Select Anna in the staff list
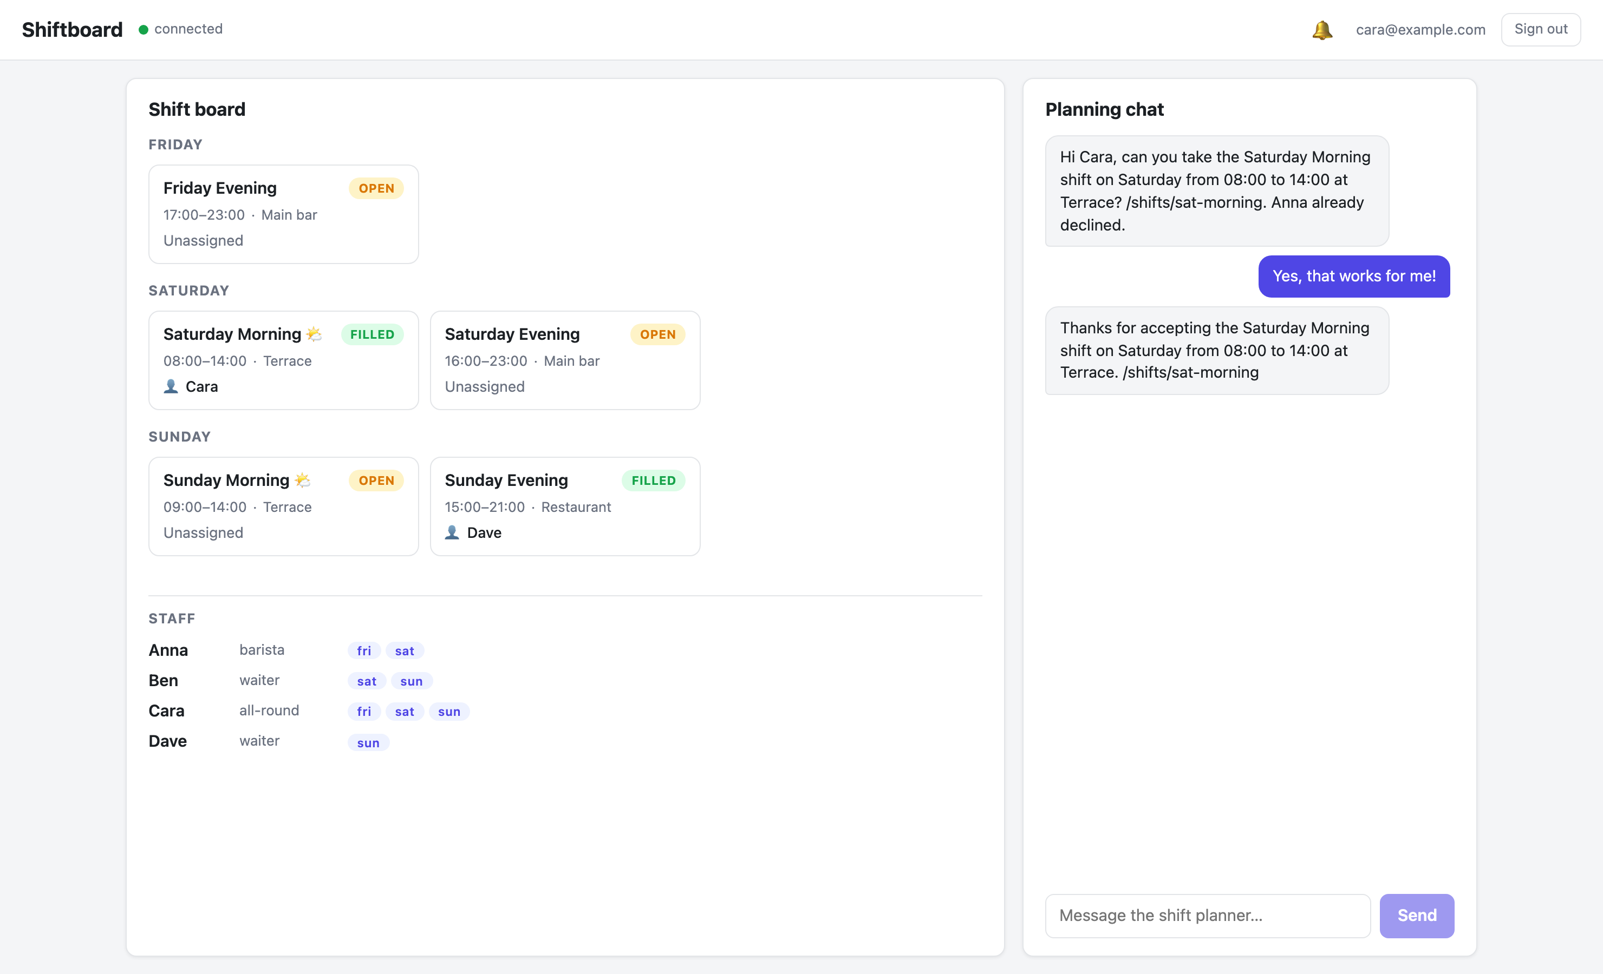Viewport: 1603px width, 974px height. point(168,650)
